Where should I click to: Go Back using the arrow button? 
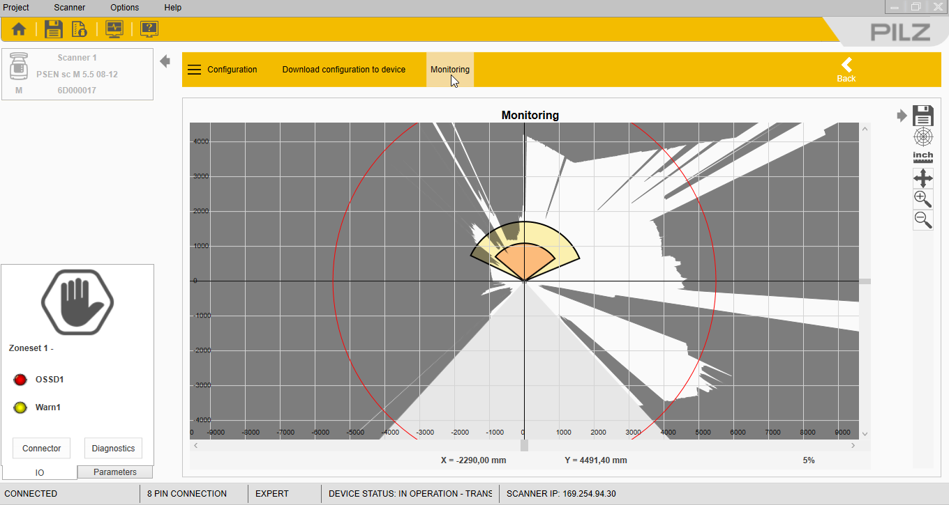tap(846, 70)
